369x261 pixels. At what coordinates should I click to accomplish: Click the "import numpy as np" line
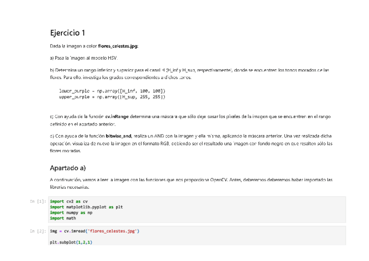[72, 213]
